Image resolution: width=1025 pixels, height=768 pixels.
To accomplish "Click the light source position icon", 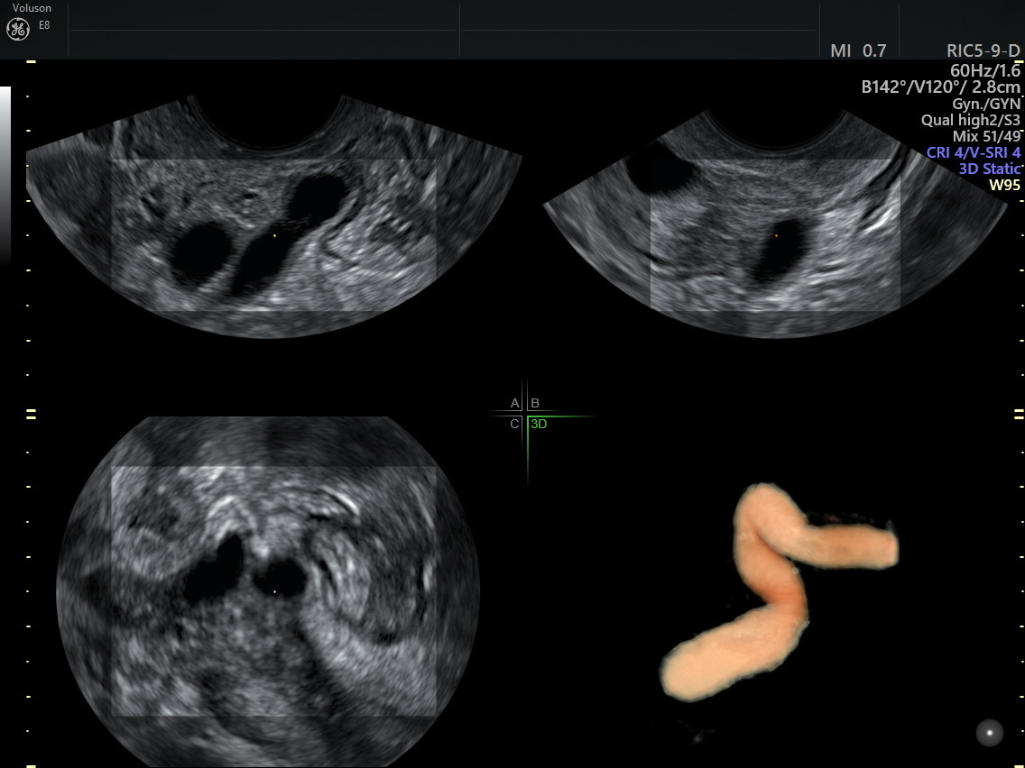I will coord(990,733).
